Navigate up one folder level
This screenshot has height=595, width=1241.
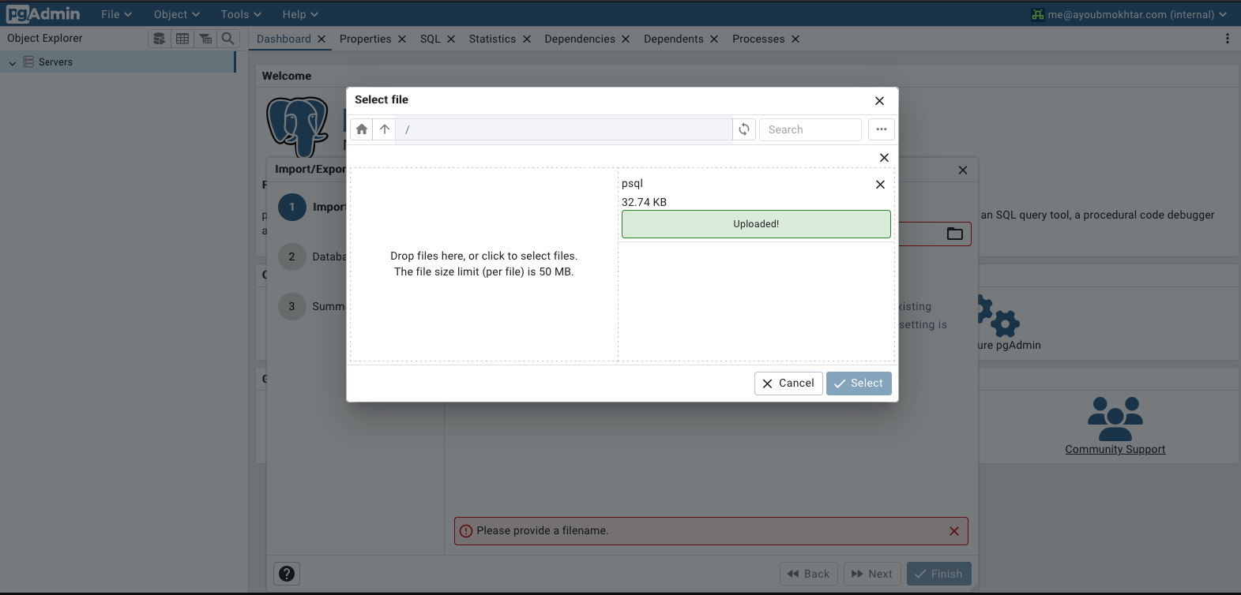[x=385, y=129]
